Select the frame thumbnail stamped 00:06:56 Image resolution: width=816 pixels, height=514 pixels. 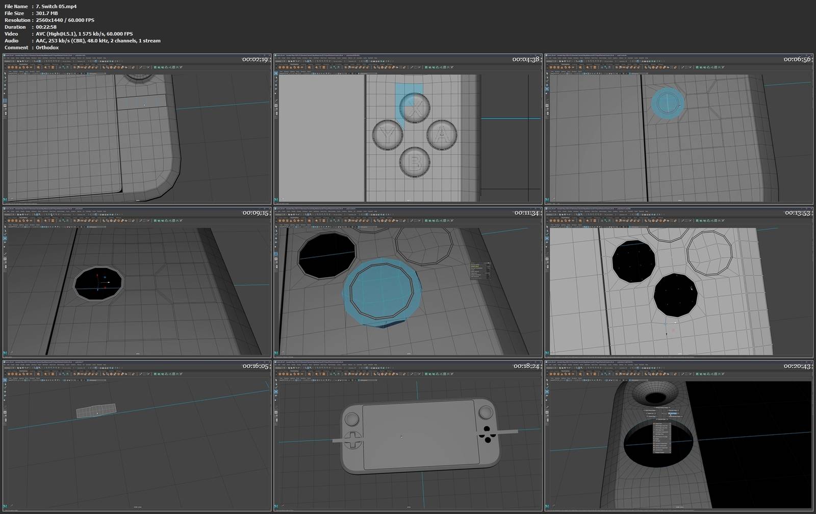pyautogui.click(x=679, y=129)
